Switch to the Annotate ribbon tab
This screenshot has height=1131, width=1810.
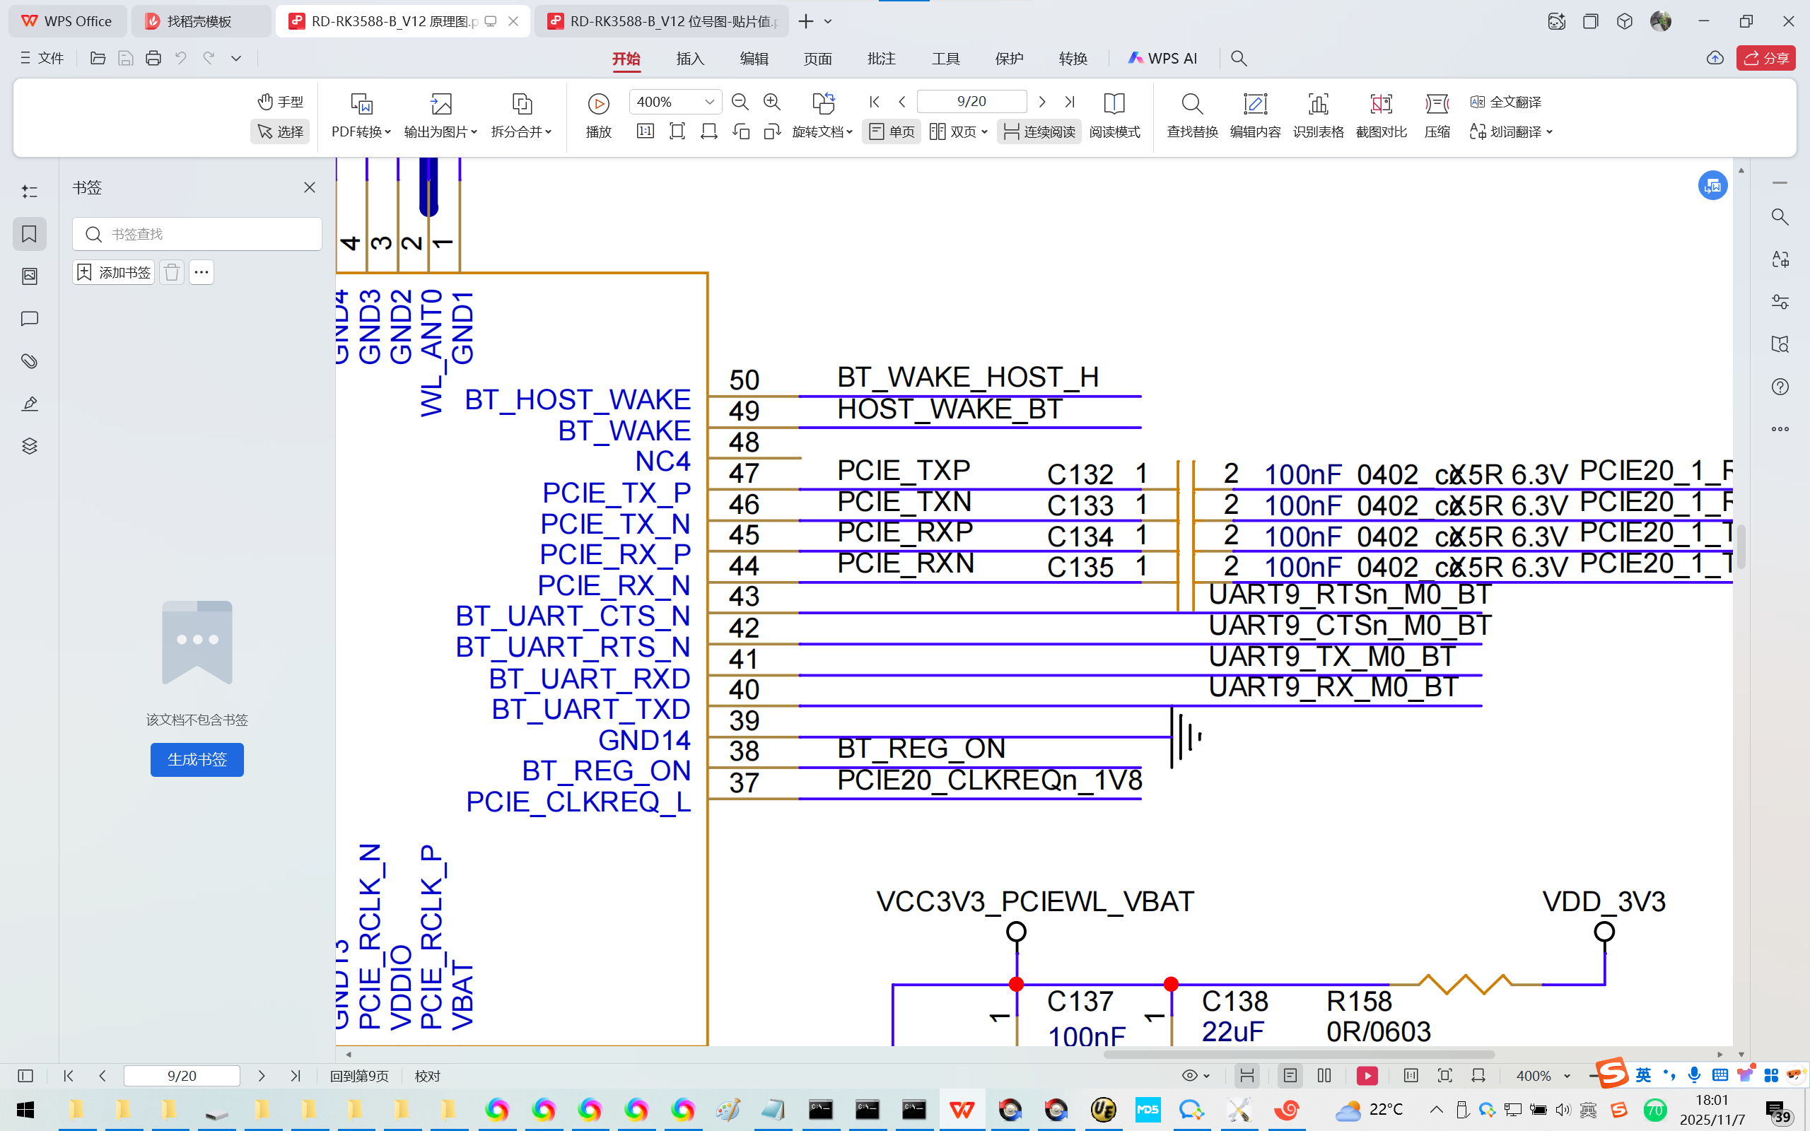(881, 59)
